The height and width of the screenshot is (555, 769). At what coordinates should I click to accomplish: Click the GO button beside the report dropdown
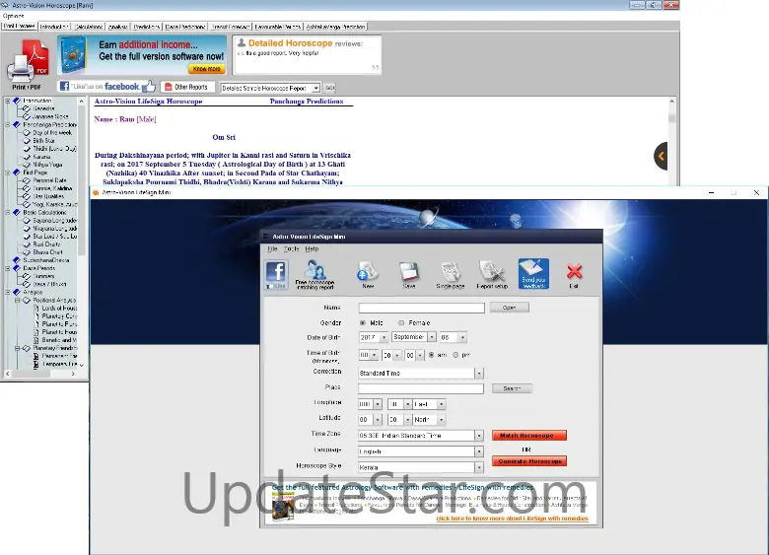(329, 88)
